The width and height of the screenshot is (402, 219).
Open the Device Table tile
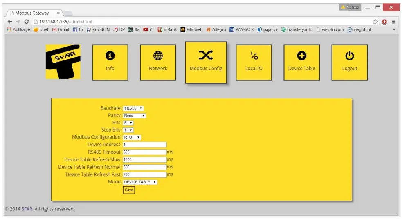click(x=302, y=63)
